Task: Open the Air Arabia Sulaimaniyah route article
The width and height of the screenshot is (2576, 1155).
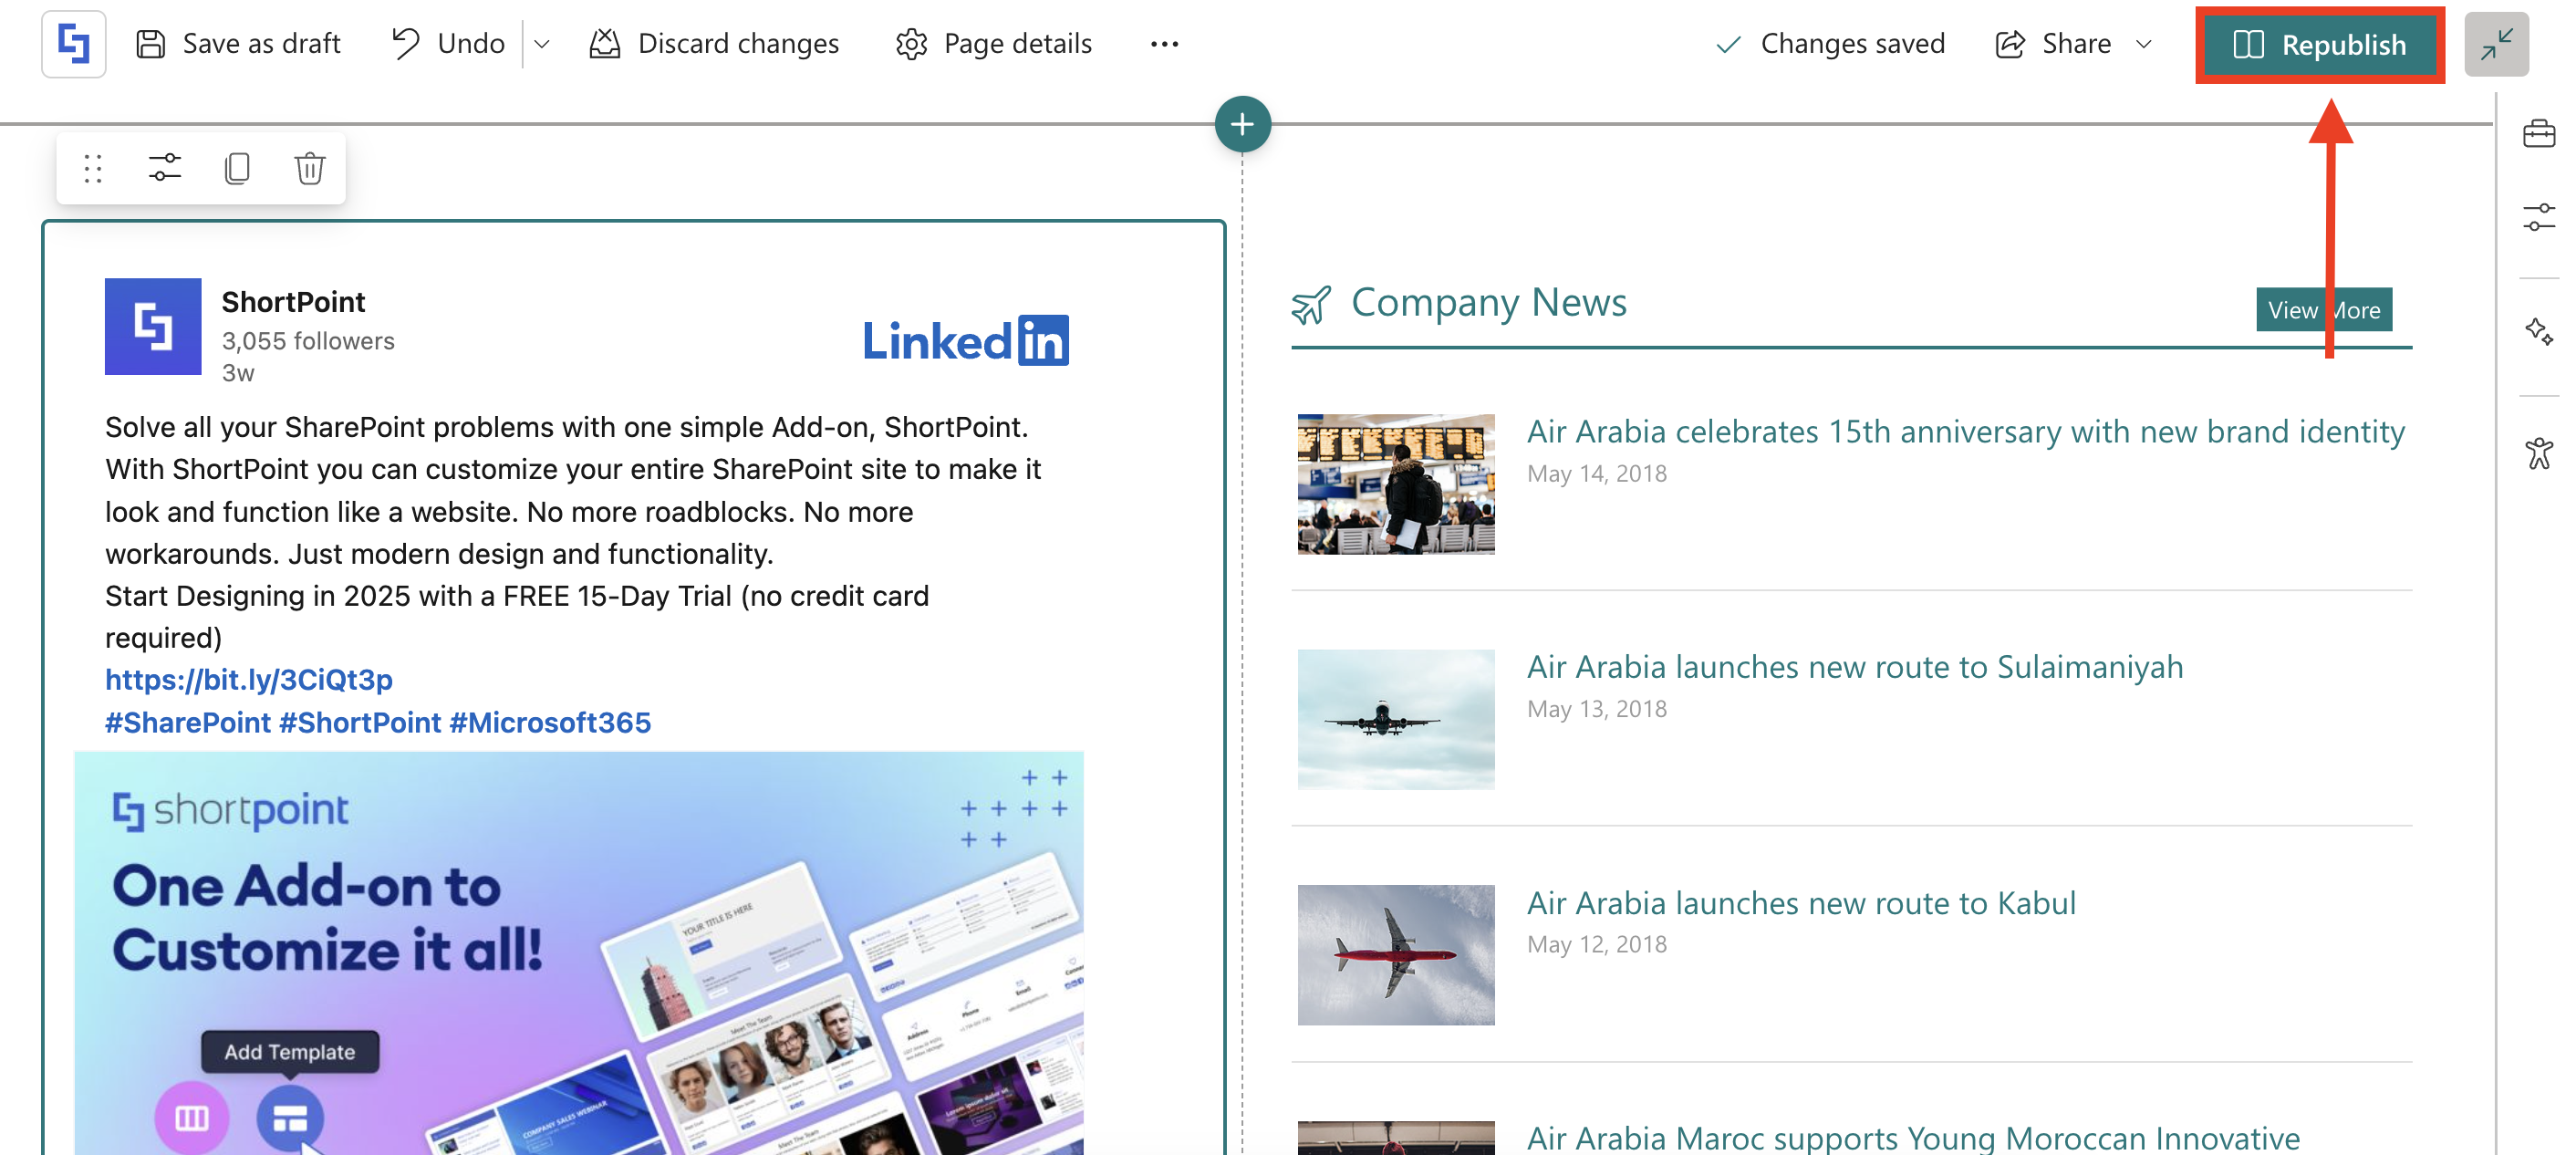Action: click(x=1854, y=667)
